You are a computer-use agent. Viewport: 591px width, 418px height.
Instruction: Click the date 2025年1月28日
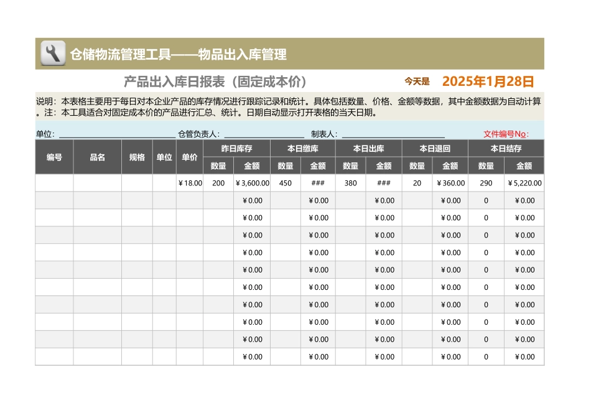[488, 80]
